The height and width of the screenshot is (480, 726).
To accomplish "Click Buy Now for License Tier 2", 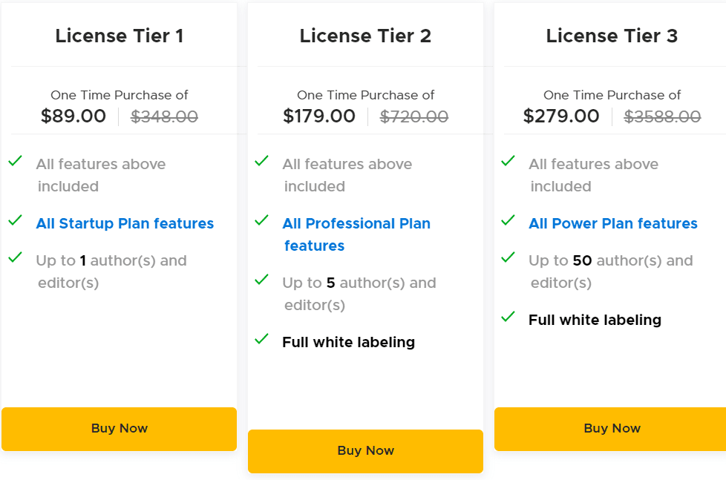I will 365,451.
